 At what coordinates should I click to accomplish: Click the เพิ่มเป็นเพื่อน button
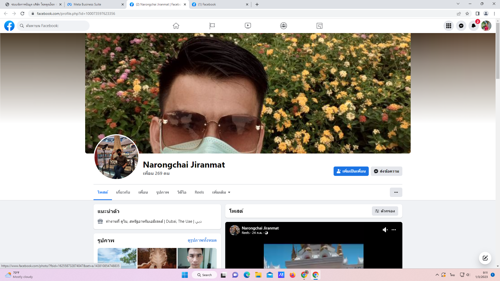(351, 171)
